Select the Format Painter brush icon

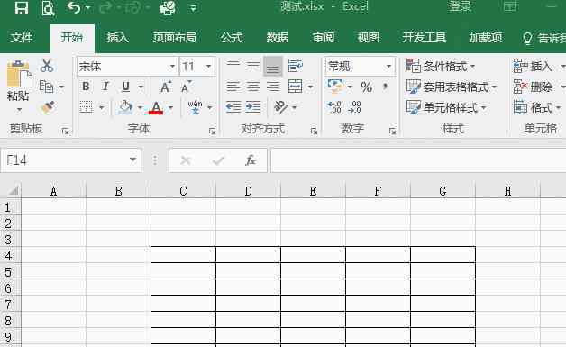(x=47, y=107)
